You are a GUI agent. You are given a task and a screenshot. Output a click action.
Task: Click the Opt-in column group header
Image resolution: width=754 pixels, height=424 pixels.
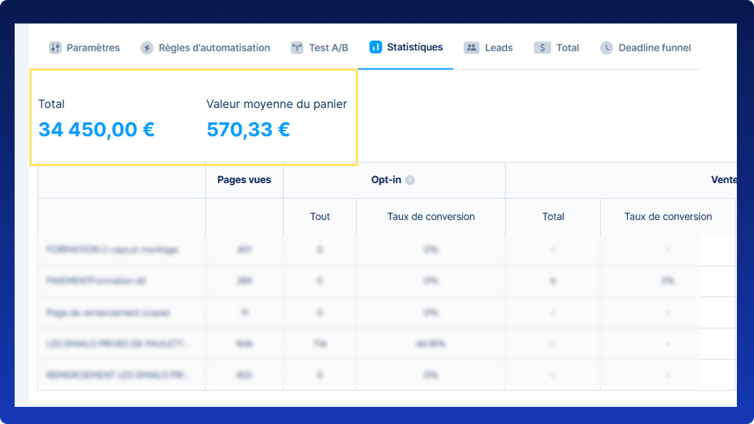tap(386, 180)
